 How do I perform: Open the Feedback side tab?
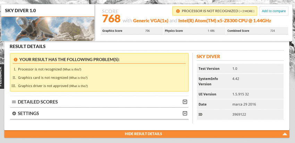tap(2, 76)
